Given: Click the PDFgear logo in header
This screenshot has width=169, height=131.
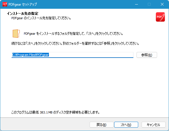Looking at the screenshot, I should coord(160,17).
